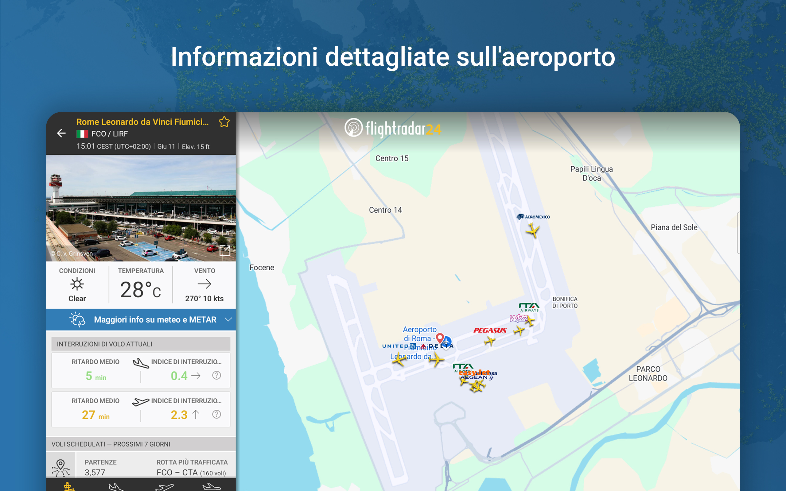Click the ITA Airways logo near Bonifica di Porto
The image size is (786, 491).
(x=529, y=307)
